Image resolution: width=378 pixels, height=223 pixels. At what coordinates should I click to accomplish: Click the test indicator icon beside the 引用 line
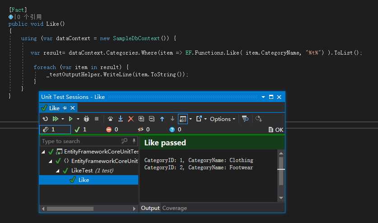[11, 17]
